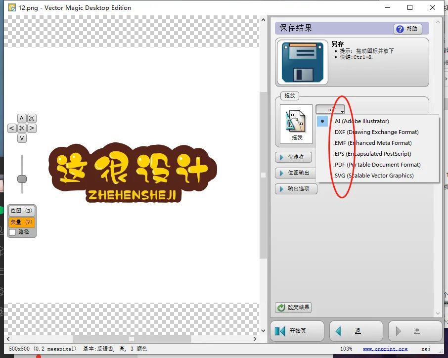Enable the 路径 paths checkbox

(x=12, y=231)
